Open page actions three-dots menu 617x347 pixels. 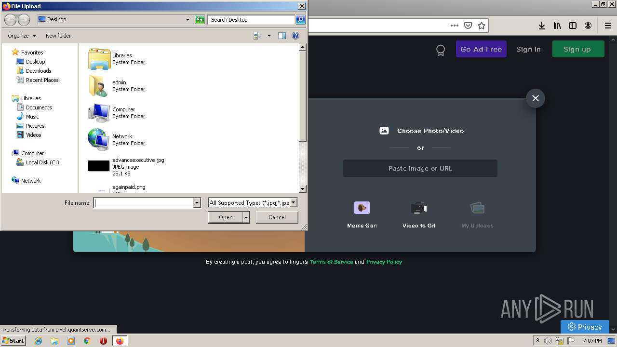coord(455,26)
